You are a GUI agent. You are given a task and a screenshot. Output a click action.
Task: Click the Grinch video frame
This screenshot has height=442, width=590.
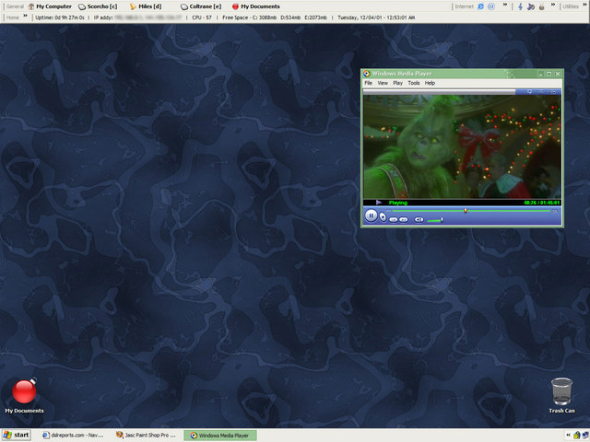click(x=462, y=146)
